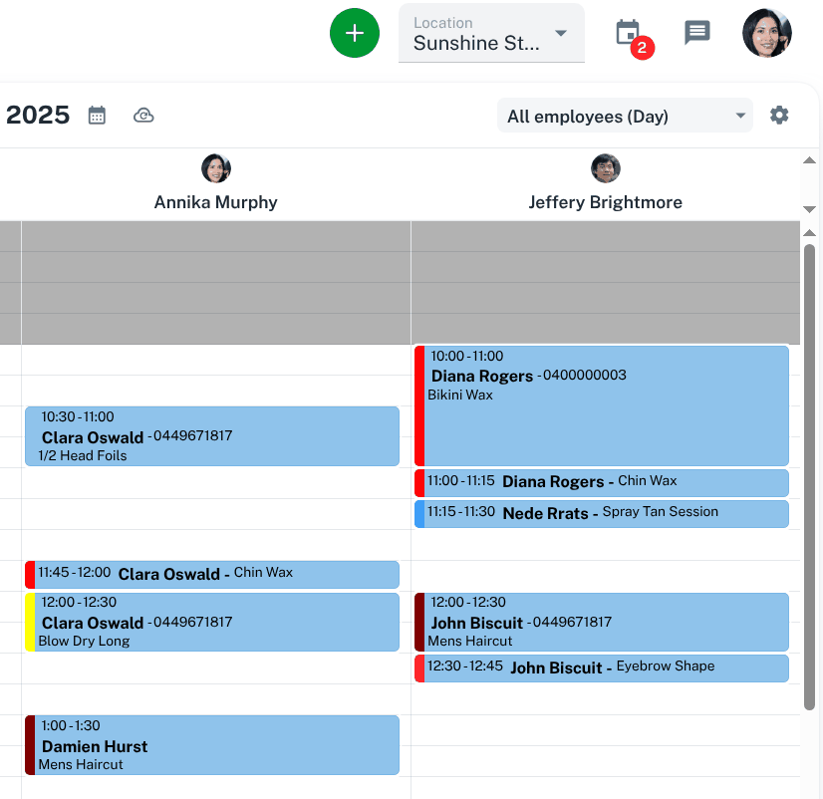Open the user profile avatar menu
The image size is (823, 799).
tap(767, 33)
